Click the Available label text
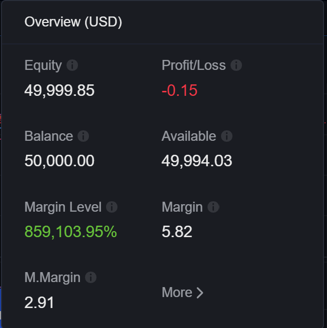Viewport: 327px width, 328px height. (x=189, y=136)
